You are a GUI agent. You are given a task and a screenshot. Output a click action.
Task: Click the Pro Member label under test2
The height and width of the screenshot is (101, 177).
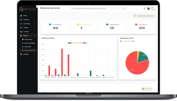[153, 10]
